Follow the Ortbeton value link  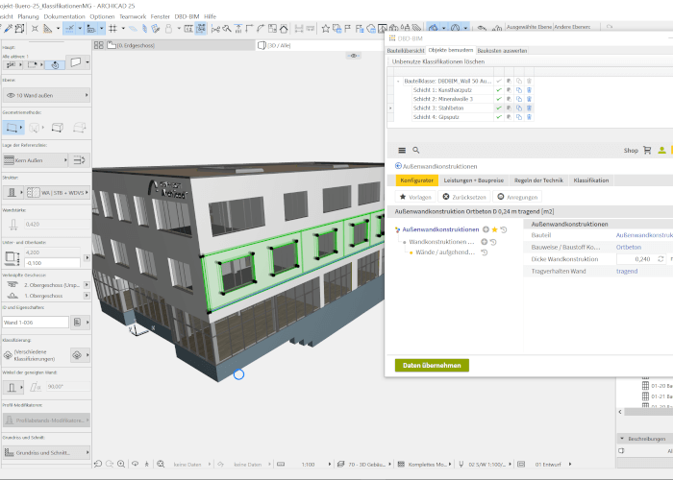pyautogui.click(x=629, y=248)
